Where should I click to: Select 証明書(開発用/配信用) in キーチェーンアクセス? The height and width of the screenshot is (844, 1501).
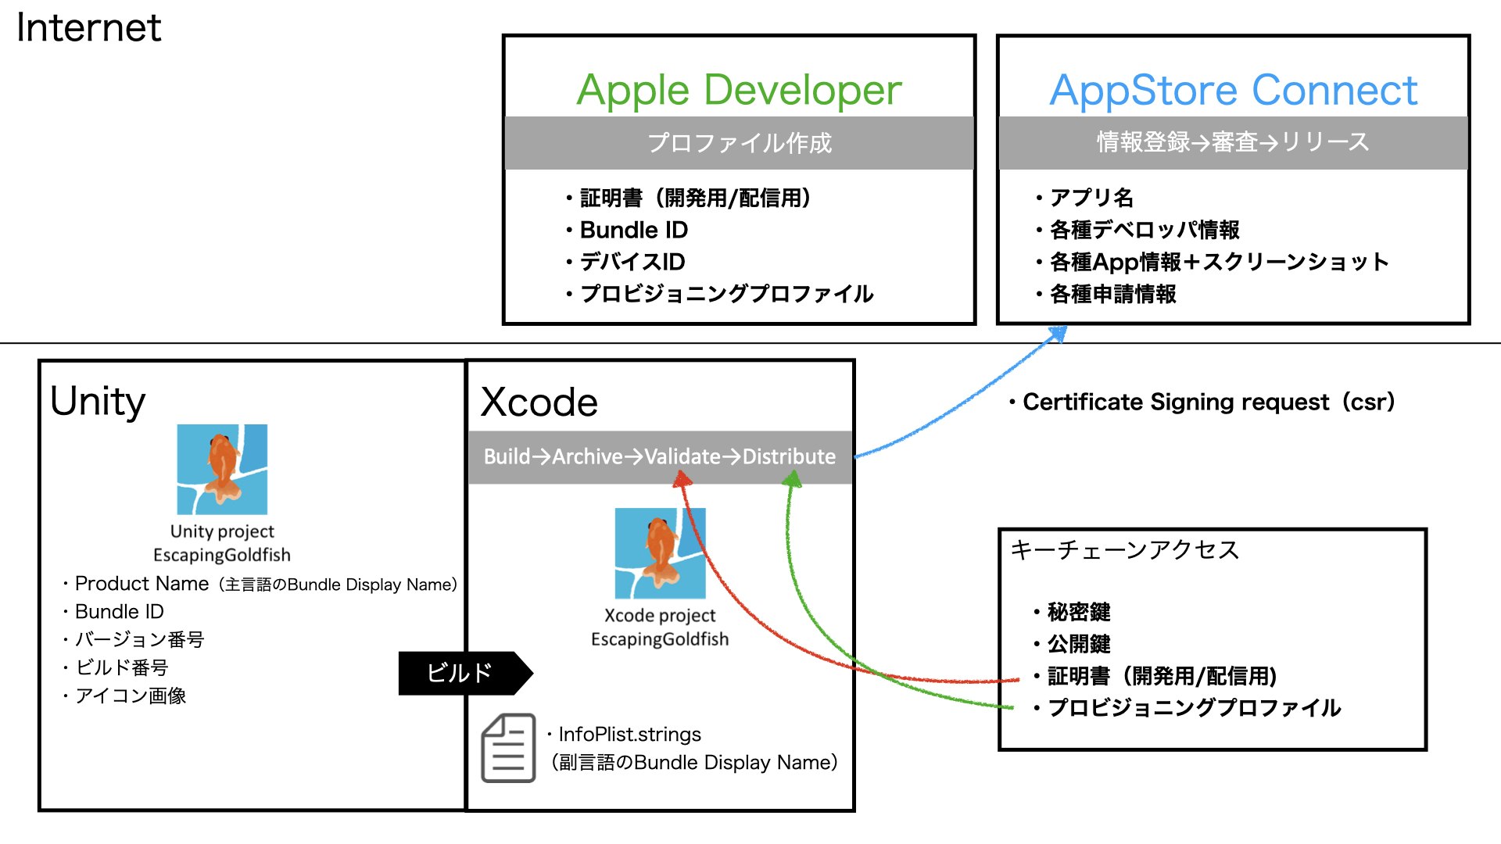click(x=1155, y=676)
